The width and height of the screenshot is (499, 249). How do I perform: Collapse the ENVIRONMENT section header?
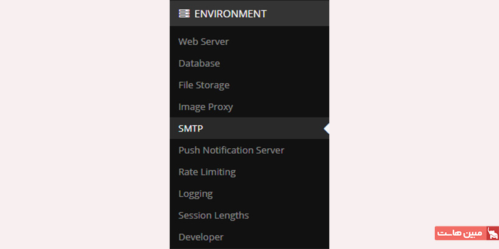249,14
